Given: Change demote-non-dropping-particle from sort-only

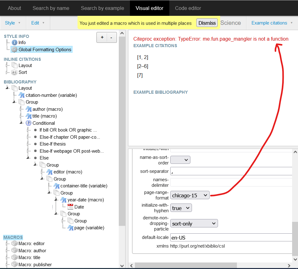Looking at the screenshot, I should [194, 223].
